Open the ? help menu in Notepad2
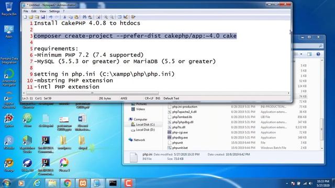This screenshot has width=335, height=188. coord(64,11)
